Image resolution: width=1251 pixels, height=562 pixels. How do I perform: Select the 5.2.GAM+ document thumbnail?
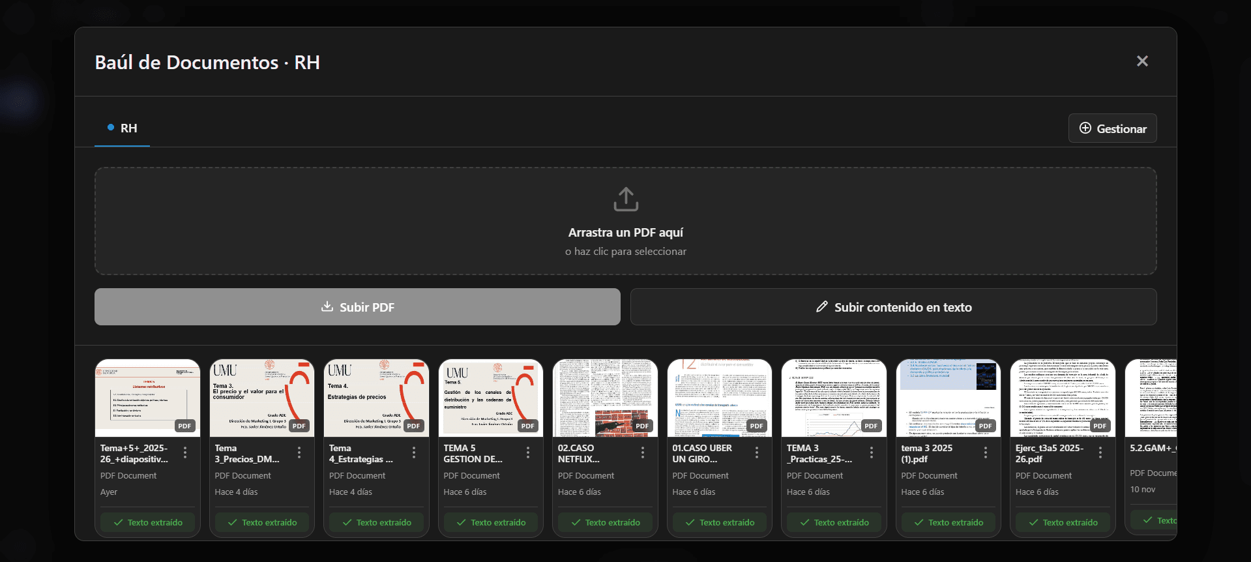pos(1151,398)
